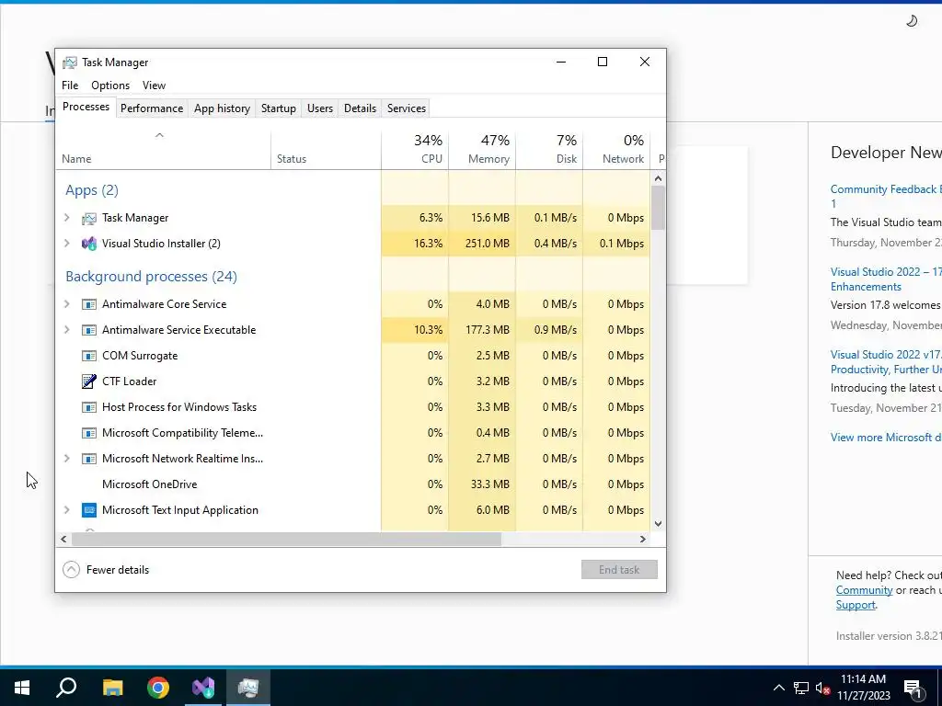Image resolution: width=942 pixels, height=706 pixels.
Task: Sort processes by Network column
Action: (617, 150)
